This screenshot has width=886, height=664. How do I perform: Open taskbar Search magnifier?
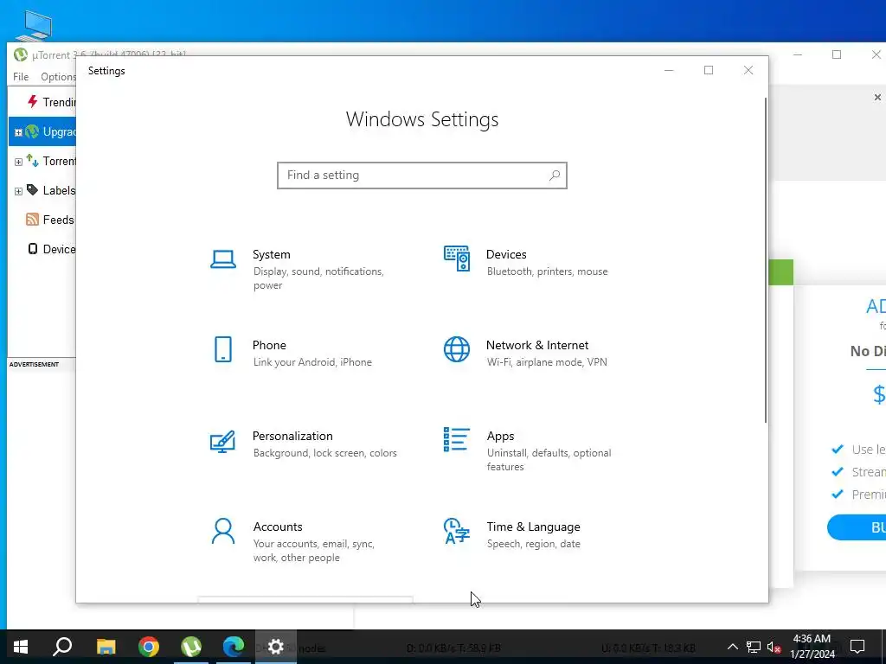pos(62,647)
